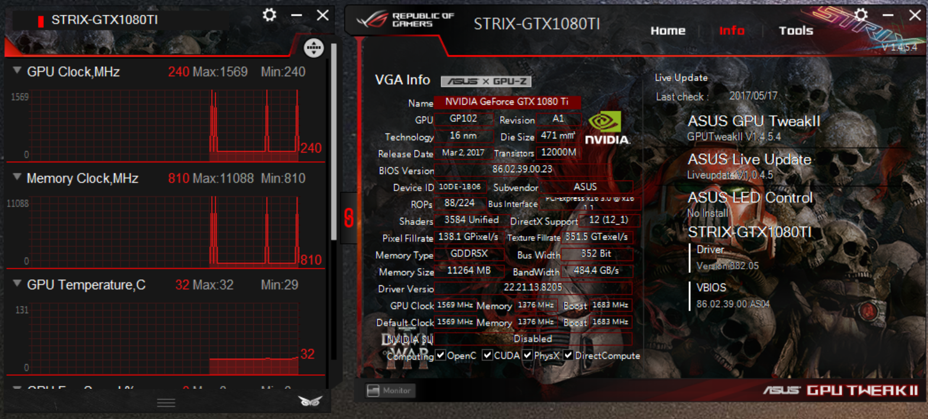Click the BIOS Version value "86.02.39.00.23"
Viewport: 928px width, 419px height.
pyautogui.click(x=522, y=169)
